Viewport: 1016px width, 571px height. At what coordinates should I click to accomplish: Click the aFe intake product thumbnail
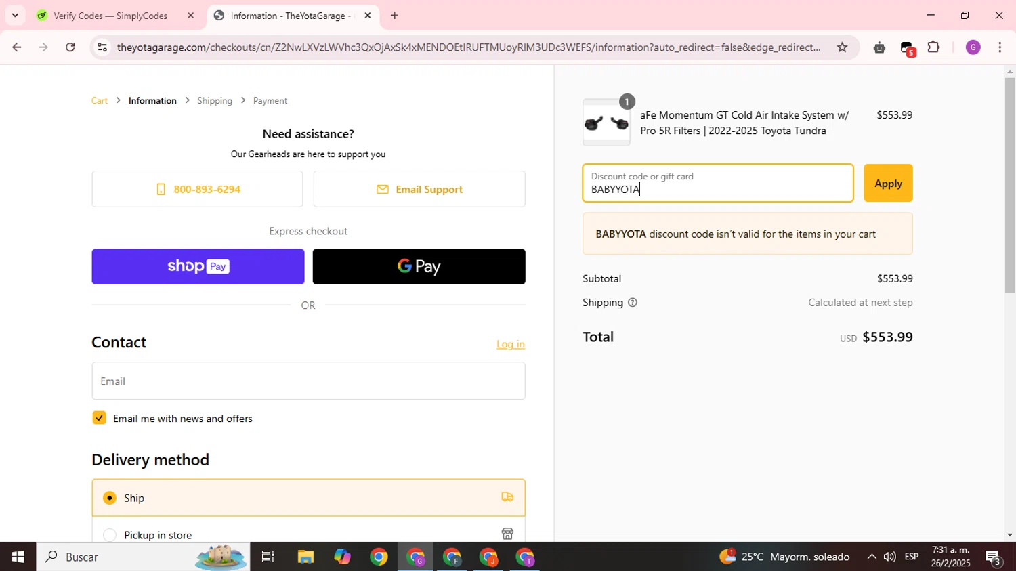pyautogui.click(x=606, y=123)
